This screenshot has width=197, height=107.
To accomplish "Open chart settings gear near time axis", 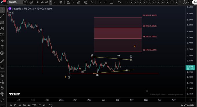I will 191,100.
